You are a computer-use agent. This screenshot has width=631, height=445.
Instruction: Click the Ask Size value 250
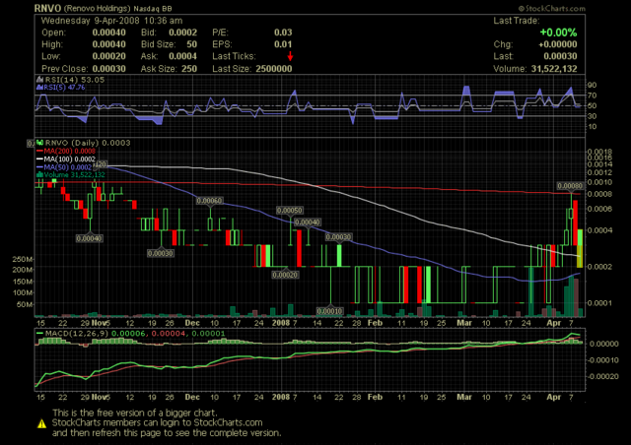189,69
